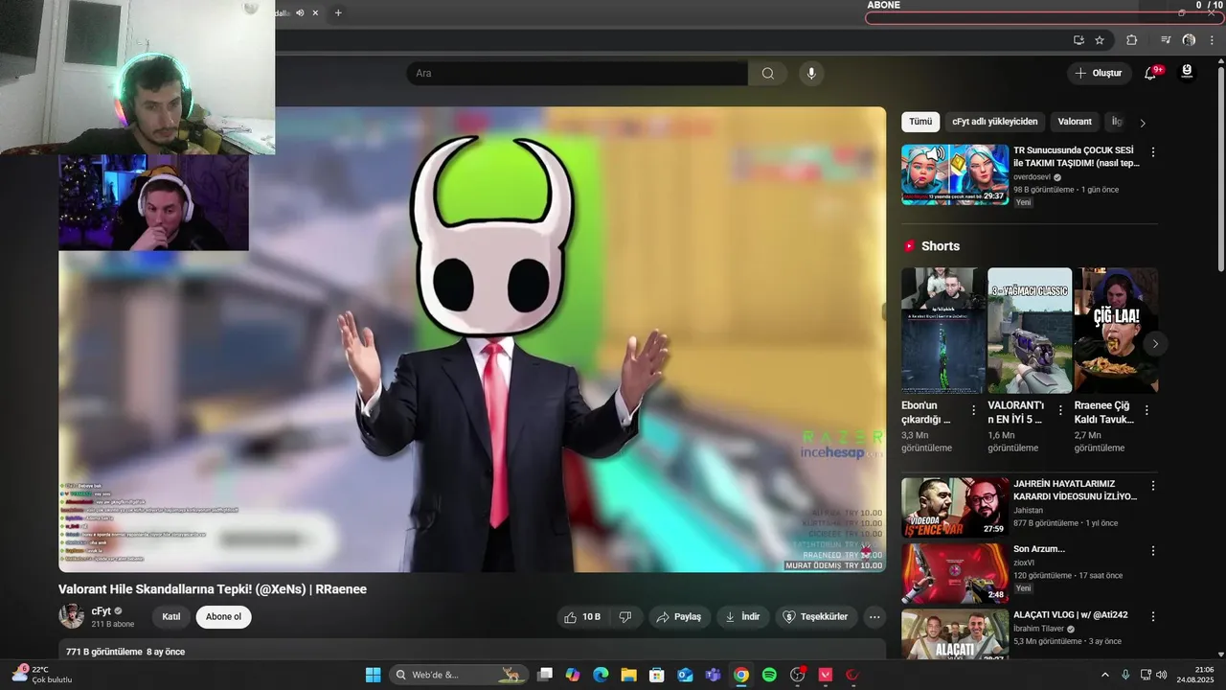Image resolution: width=1226 pixels, height=690 pixels.
Task: Select 'cFyt adlı yükleyiciden' chip
Action: pyautogui.click(x=994, y=122)
